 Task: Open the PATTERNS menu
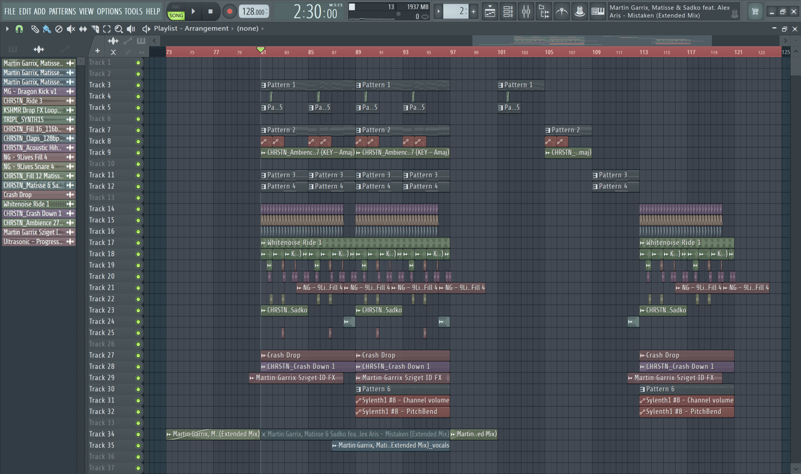pyautogui.click(x=62, y=11)
